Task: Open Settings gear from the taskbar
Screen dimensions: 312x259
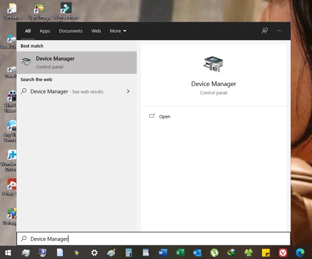Action: (94, 252)
